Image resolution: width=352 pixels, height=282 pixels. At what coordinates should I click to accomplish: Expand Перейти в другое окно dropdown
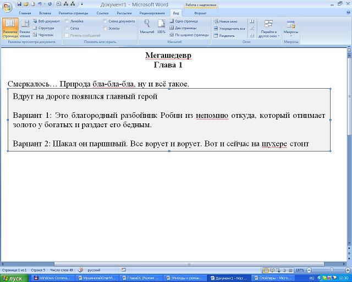tap(268, 28)
